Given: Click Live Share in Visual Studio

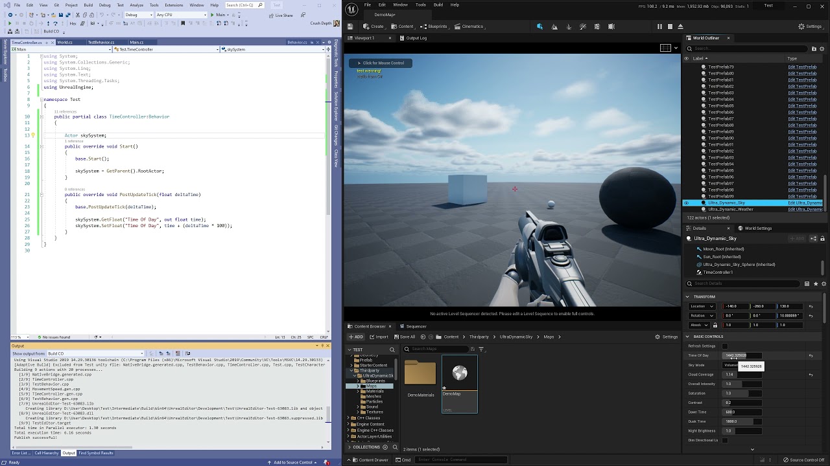Looking at the screenshot, I should tap(281, 15).
